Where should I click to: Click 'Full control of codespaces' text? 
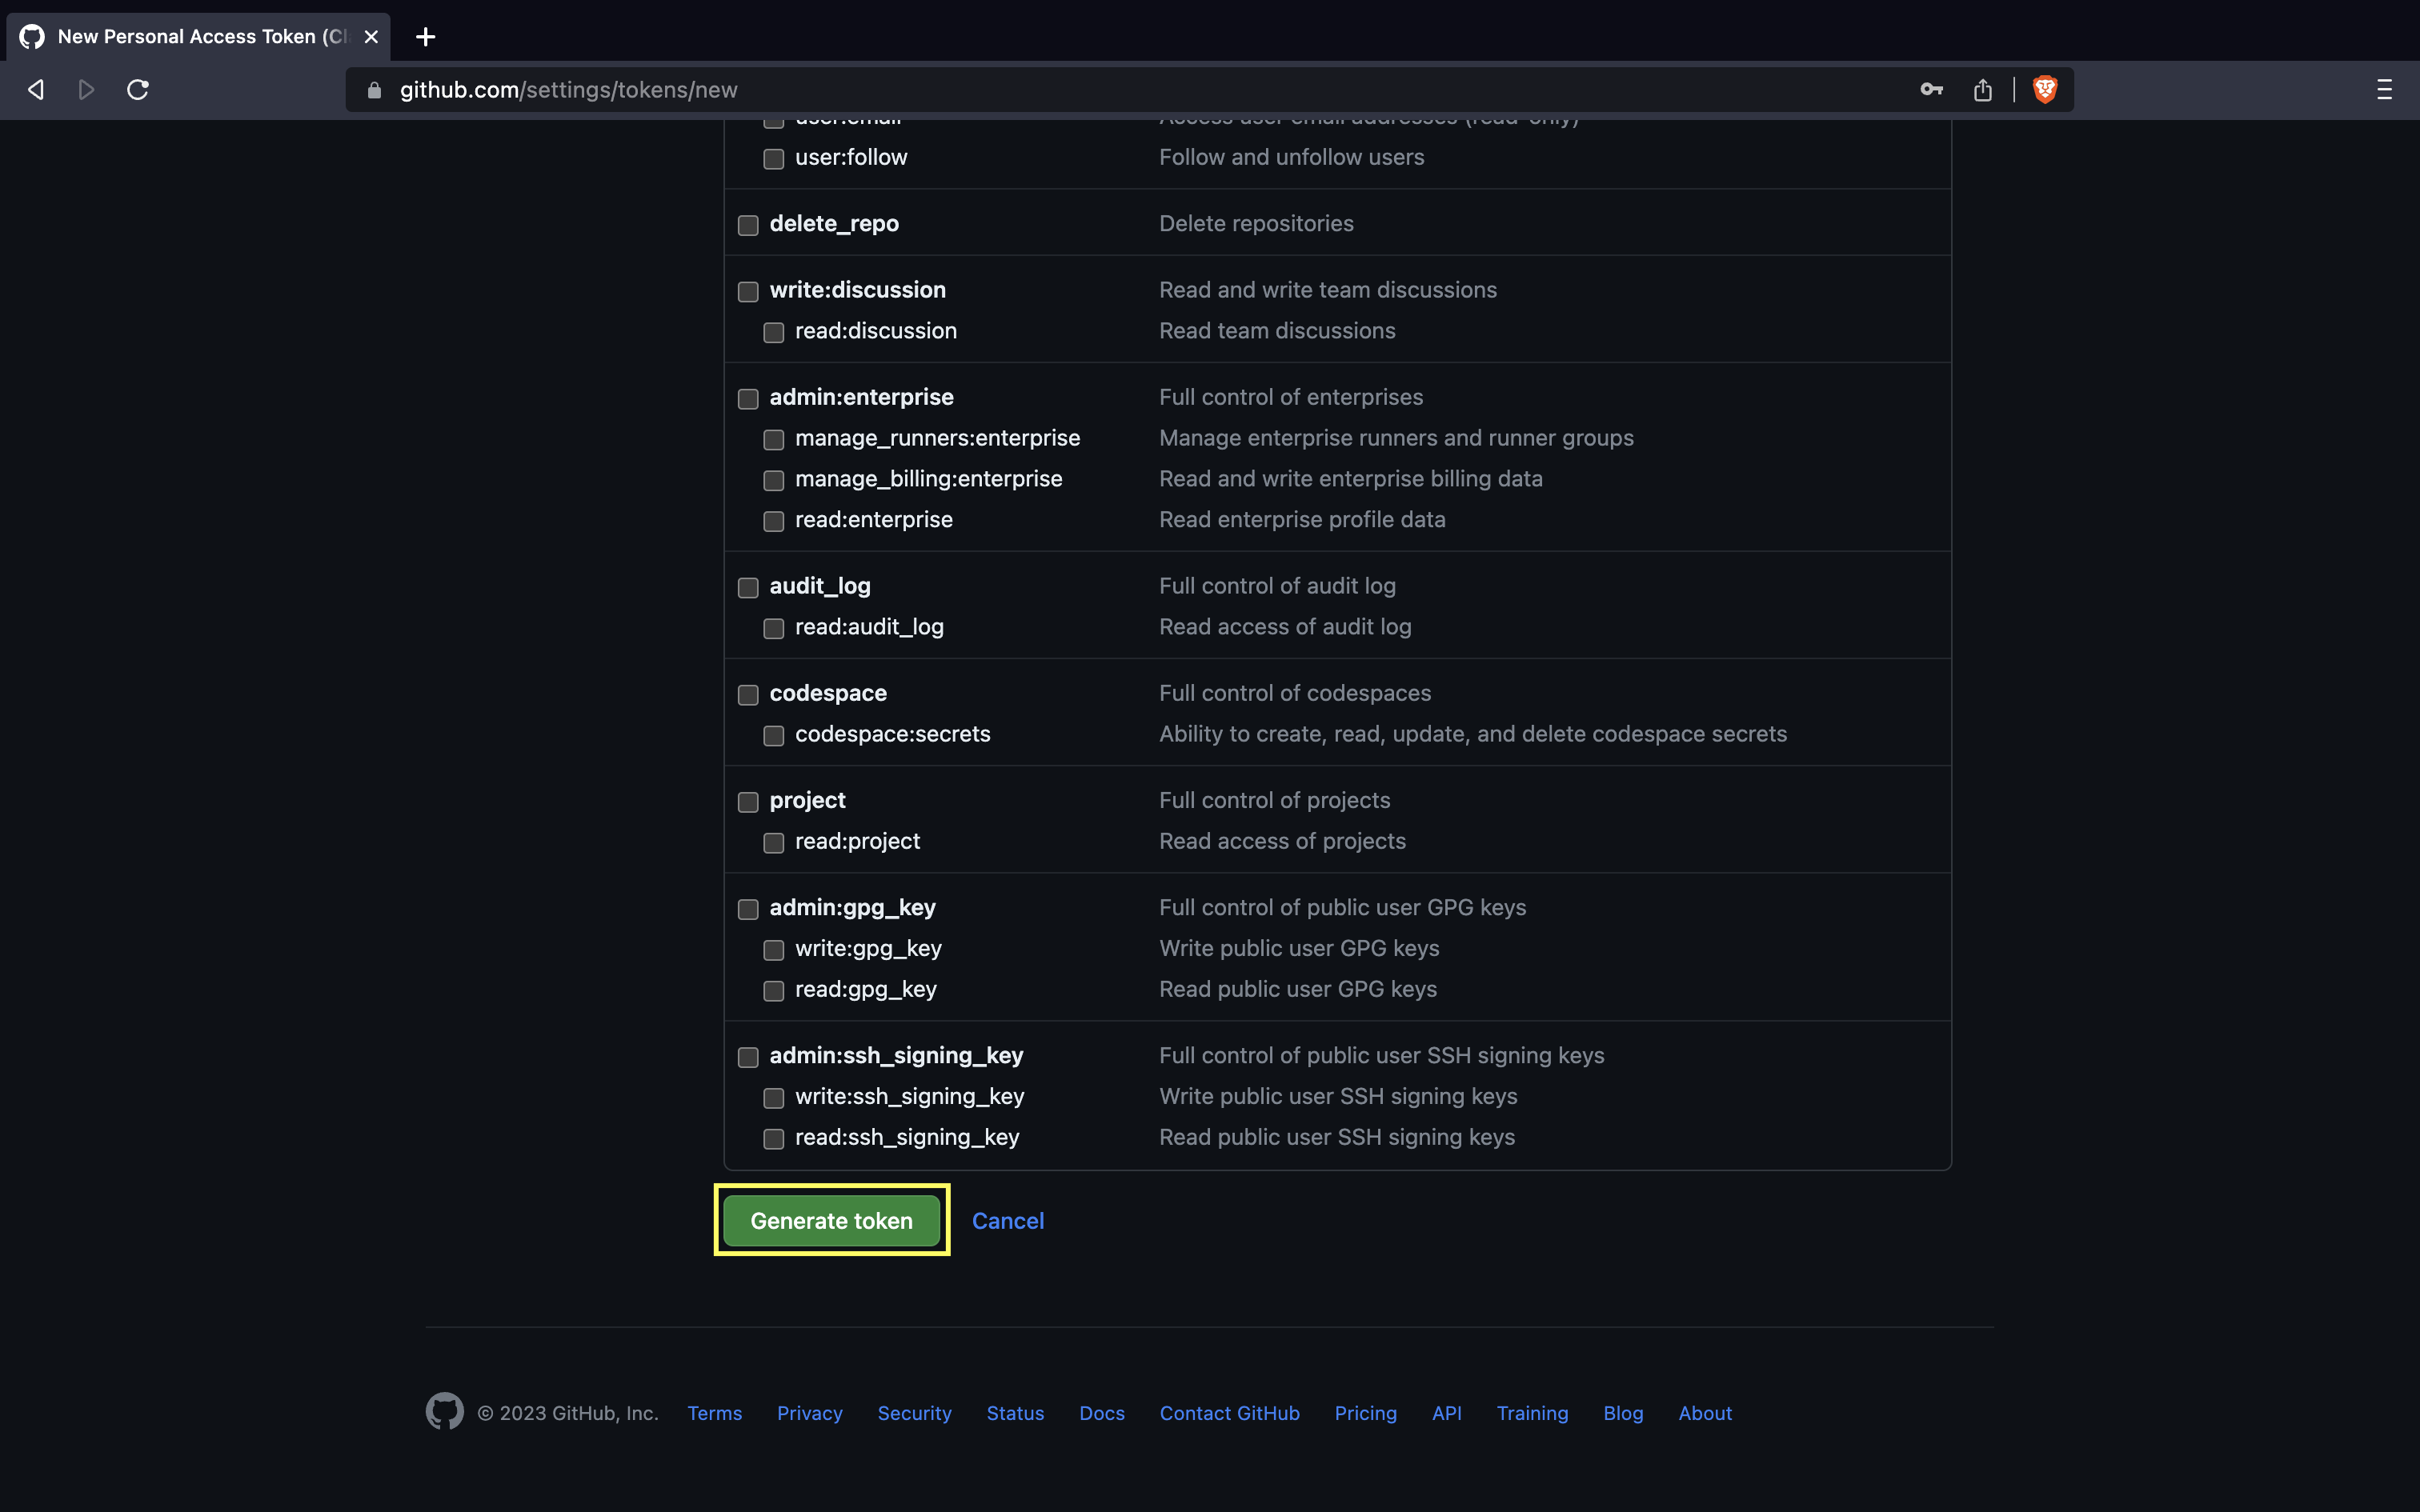point(1295,693)
